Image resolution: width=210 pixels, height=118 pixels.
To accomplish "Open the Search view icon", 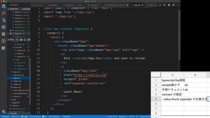I will click(x=4, y=13).
